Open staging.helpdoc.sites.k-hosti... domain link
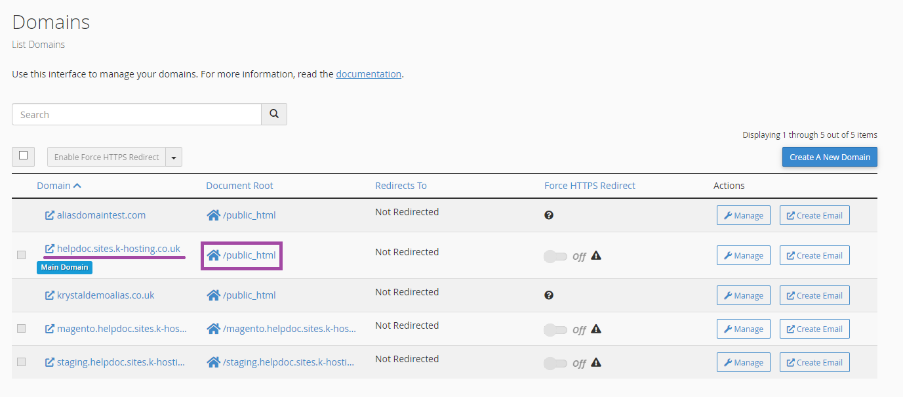903x397 pixels. [x=121, y=362]
